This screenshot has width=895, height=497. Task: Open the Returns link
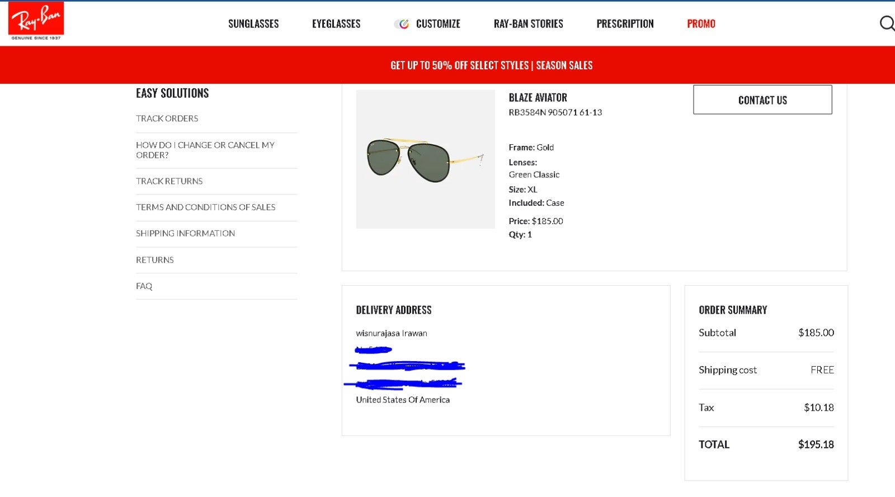tap(154, 260)
